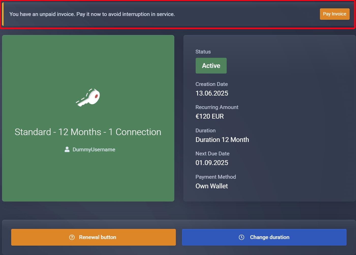The image size is (356, 255).
Task: Click the Duration 12 Month value
Action: [222, 140]
